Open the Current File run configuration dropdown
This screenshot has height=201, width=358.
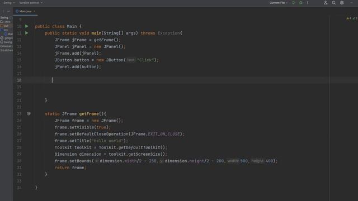coord(279,3)
